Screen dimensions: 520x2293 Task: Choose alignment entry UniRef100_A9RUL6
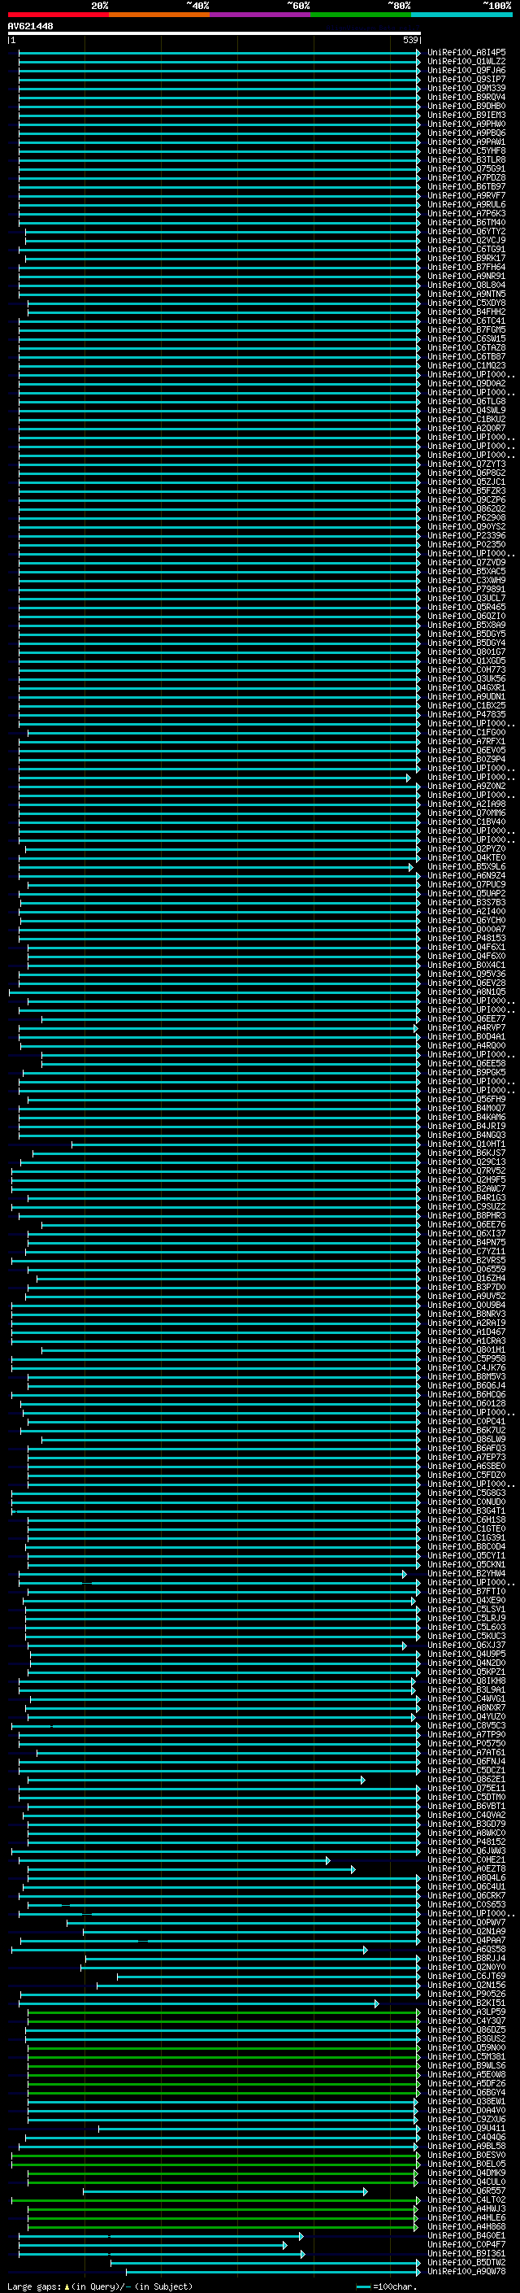466,205
